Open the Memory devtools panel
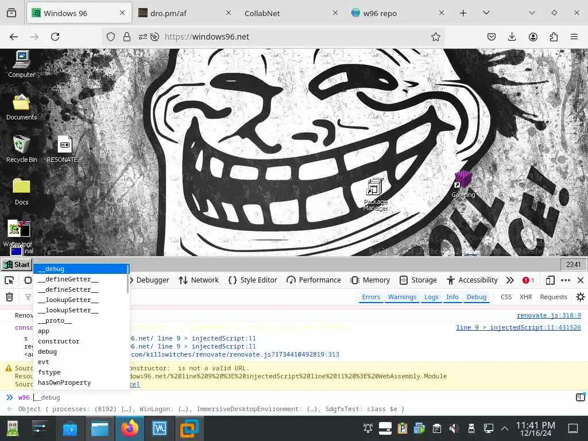 370,280
